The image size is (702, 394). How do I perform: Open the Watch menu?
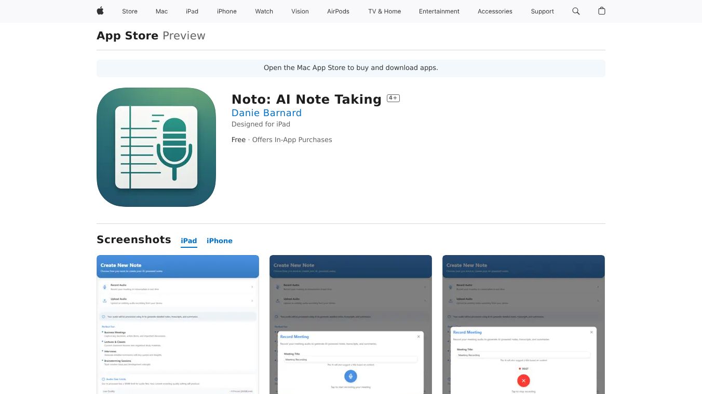[264, 11]
